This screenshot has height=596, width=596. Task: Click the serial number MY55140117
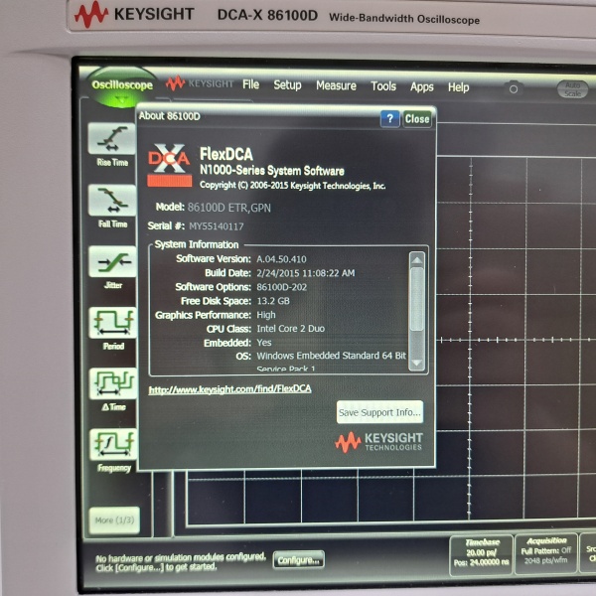coord(217,226)
